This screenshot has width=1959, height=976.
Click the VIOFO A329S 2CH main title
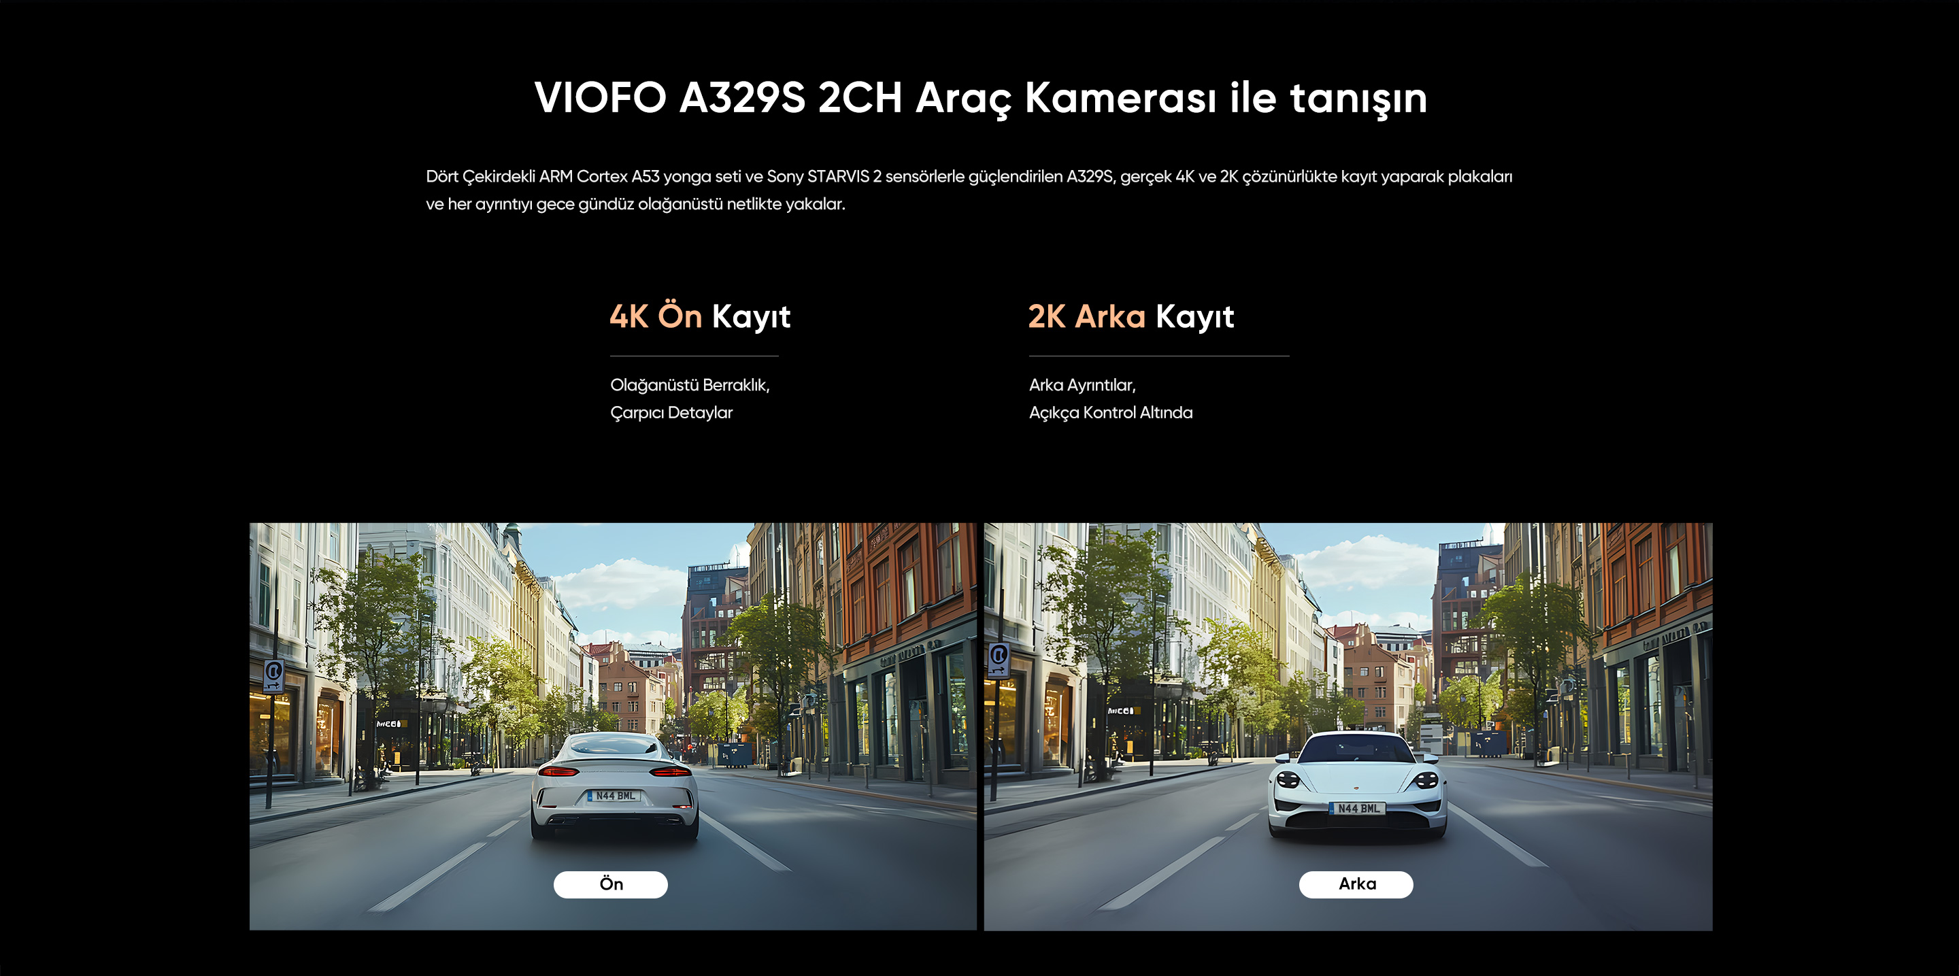[980, 98]
